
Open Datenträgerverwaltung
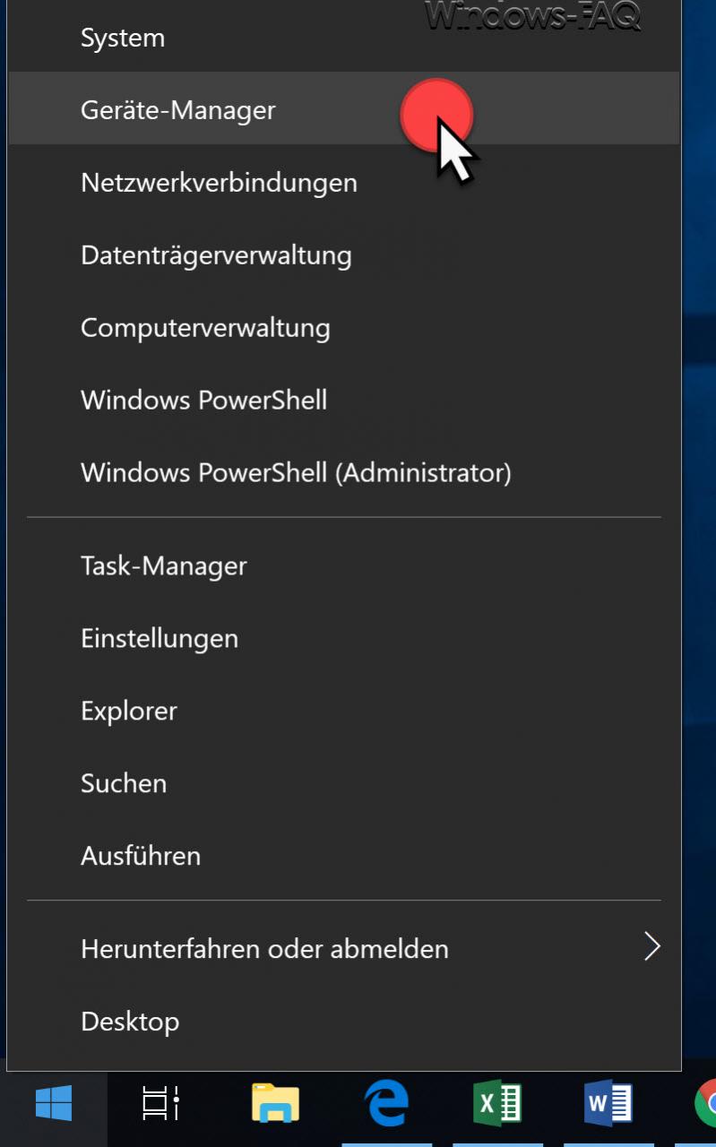[344, 254]
